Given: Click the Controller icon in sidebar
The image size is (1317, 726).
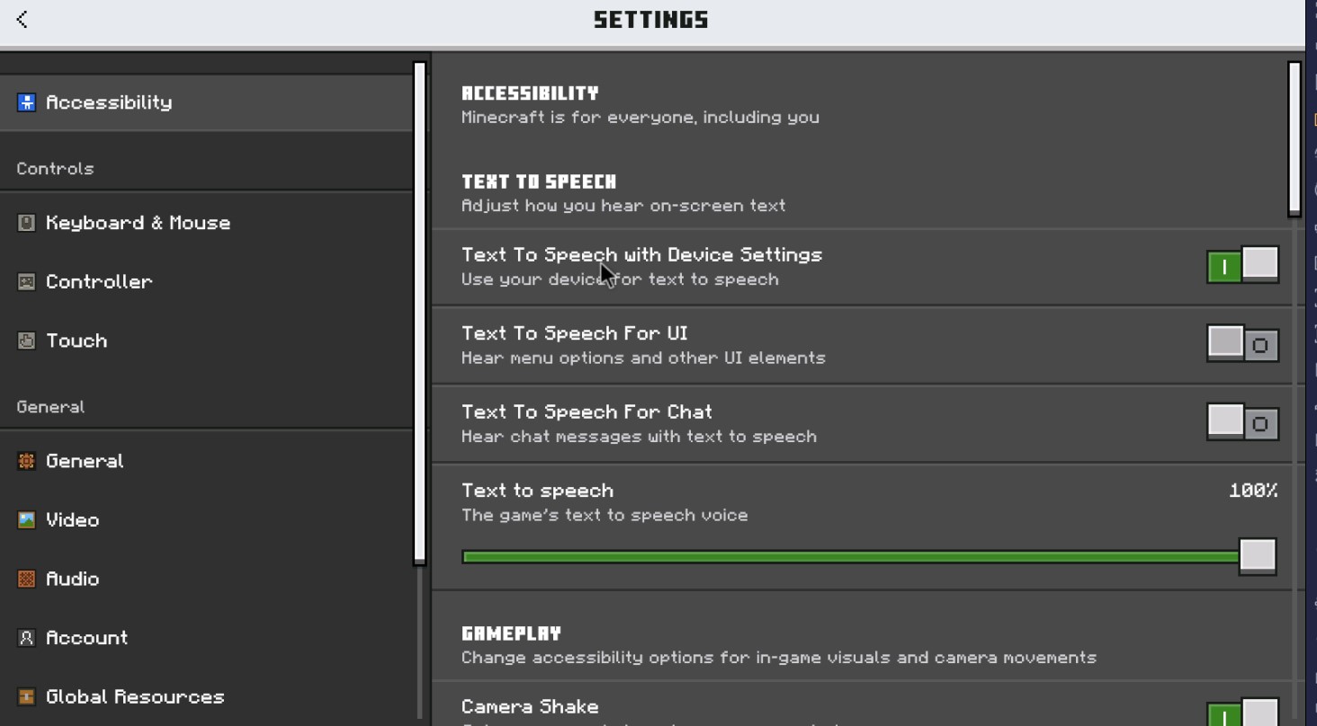Looking at the screenshot, I should click(x=27, y=282).
